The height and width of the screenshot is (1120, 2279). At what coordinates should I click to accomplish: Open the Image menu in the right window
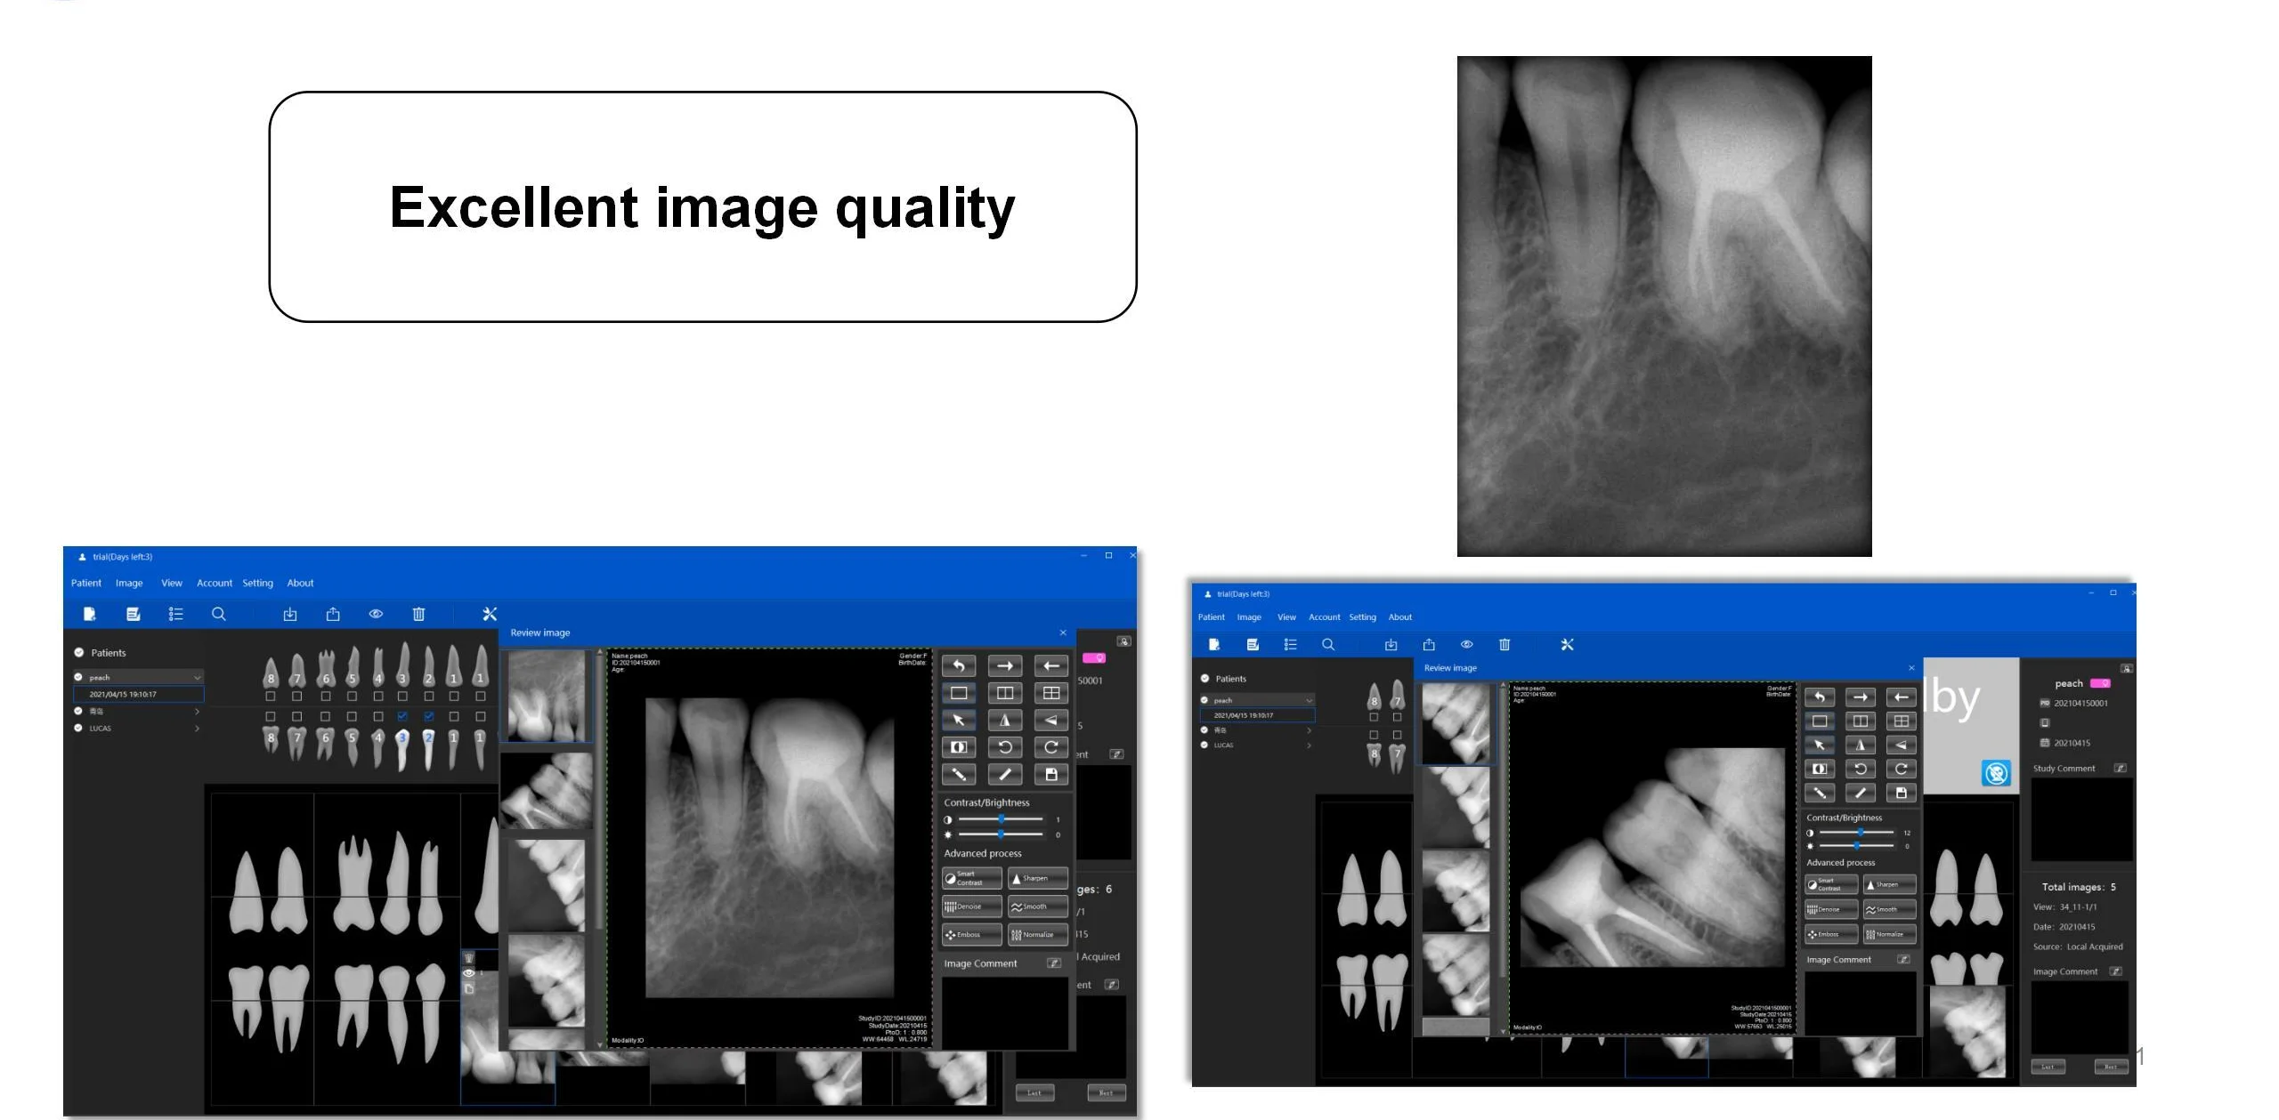(1248, 616)
